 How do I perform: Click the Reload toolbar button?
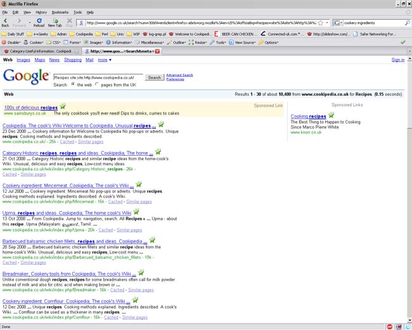[x=39, y=21]
